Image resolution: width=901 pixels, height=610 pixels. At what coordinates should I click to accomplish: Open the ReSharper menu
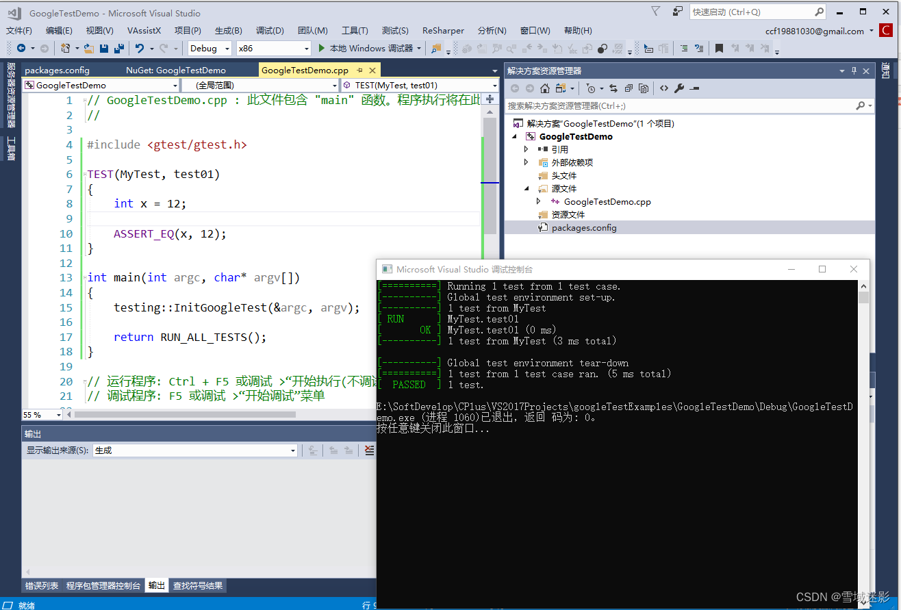pos(443,31)
